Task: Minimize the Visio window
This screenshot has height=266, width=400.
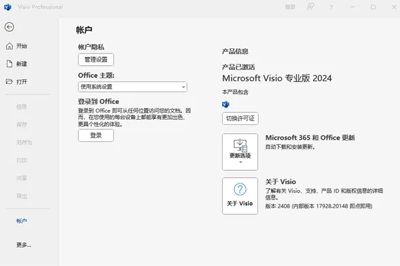Action: [x=352, y=7]
